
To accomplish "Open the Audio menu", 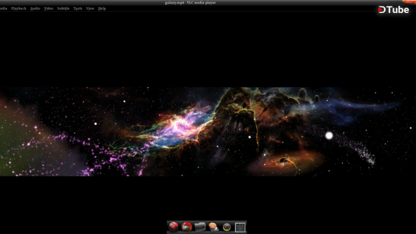I will coord(35,8).
